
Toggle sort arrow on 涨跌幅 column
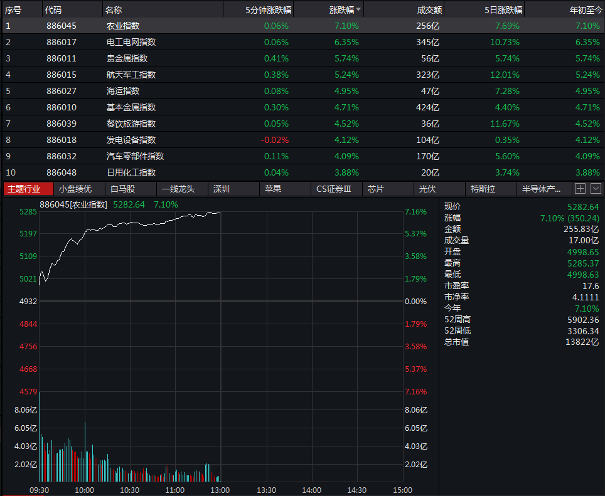[358, 9]
